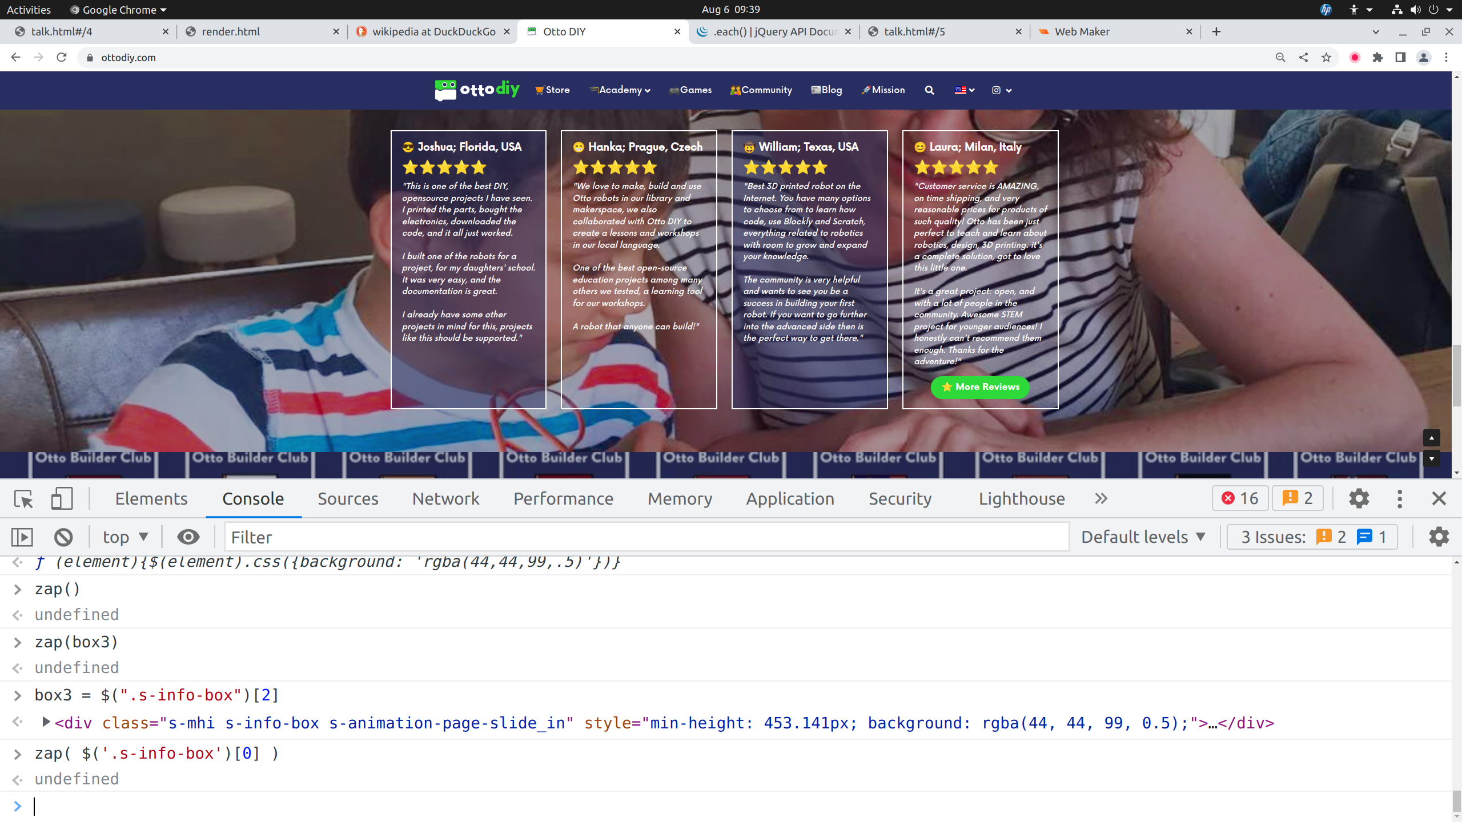Click the 16 errors counter badge

1240,499
